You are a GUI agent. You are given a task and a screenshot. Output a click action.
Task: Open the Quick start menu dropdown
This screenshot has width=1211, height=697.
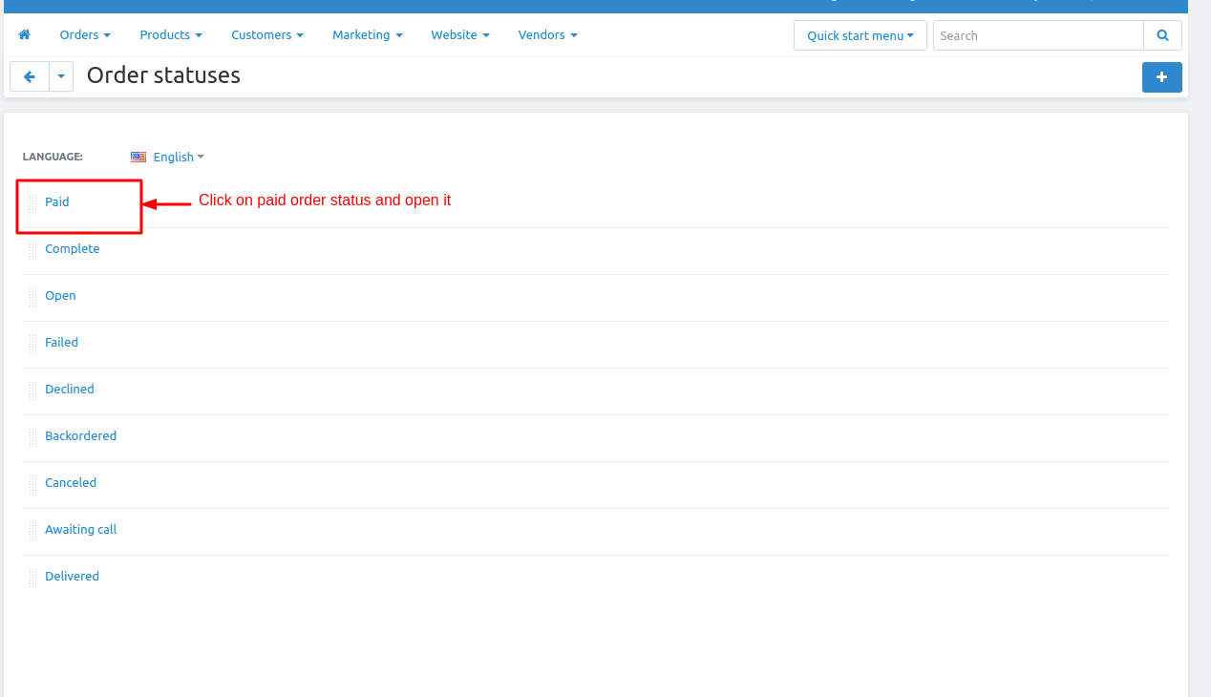[x=860, y=35]
